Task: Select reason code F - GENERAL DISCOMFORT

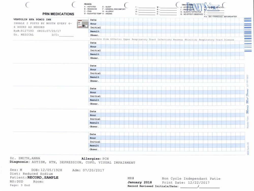Action: pyautogui.click(x=114, y=9)
